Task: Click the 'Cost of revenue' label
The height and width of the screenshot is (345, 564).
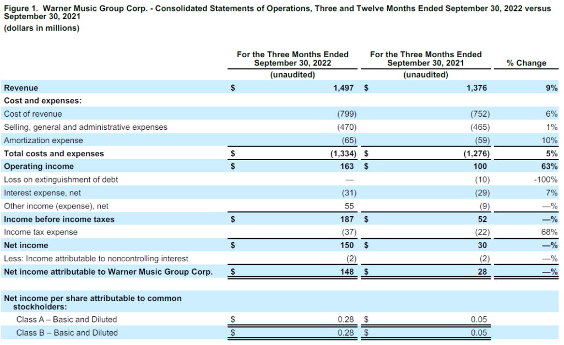Action: pyautogui.click(x=32, y=114)
